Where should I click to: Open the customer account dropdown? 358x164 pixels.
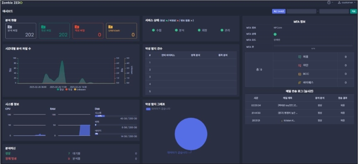[346, 3]
